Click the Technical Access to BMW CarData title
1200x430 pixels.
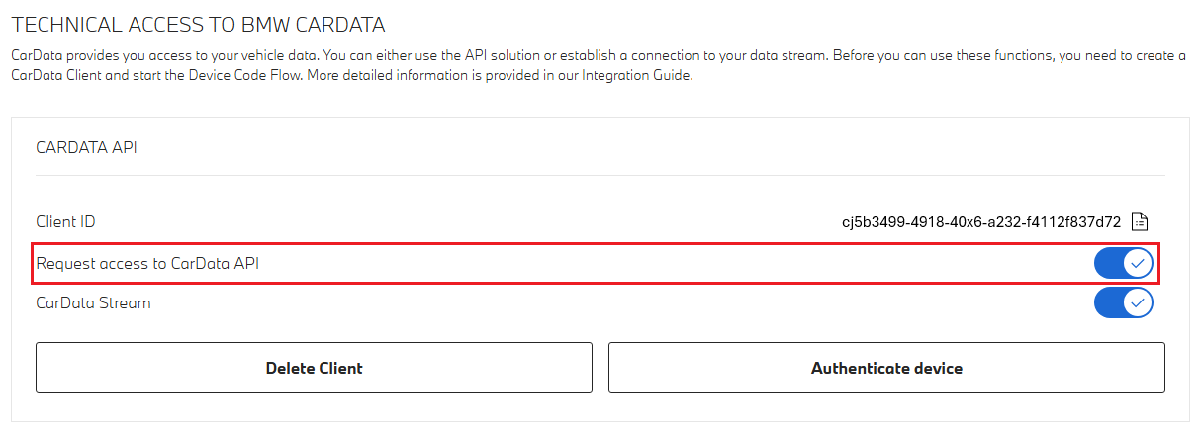[198, 23]
